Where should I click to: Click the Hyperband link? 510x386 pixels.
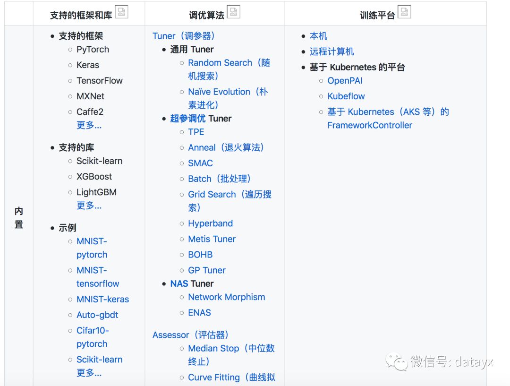(x=211, y=223)
